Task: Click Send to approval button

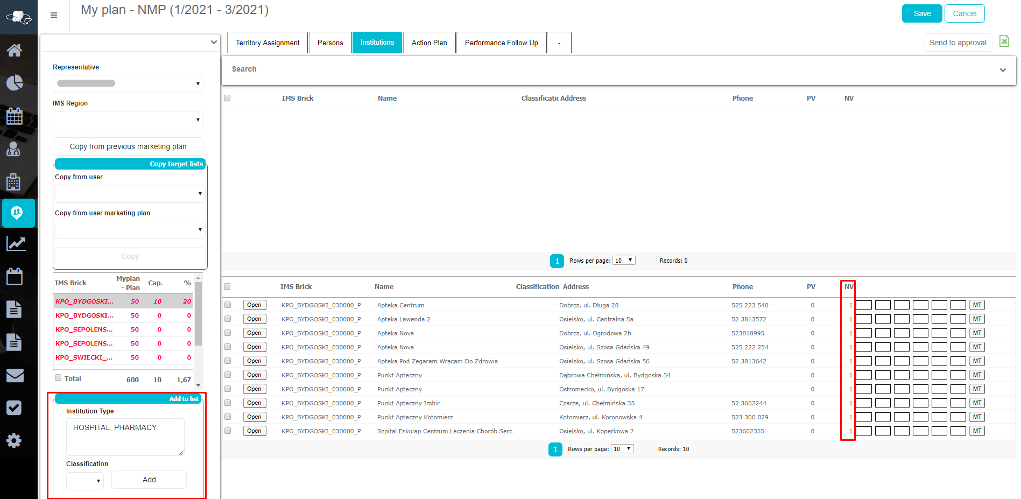Action: pos(957,43)
